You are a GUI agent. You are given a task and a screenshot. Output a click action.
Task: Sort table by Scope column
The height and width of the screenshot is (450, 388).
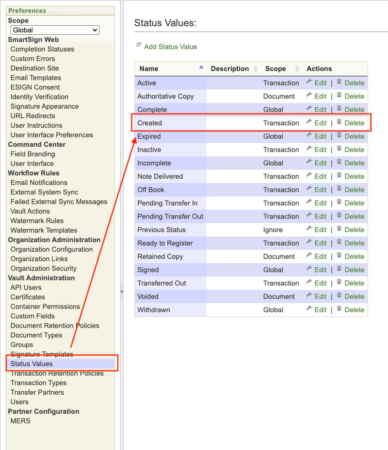(x=282, y=69)
